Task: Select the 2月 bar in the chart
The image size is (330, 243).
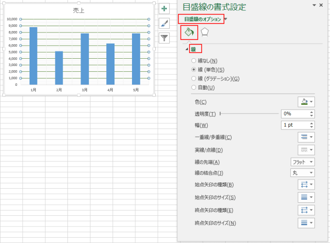Action: [59, 68]
